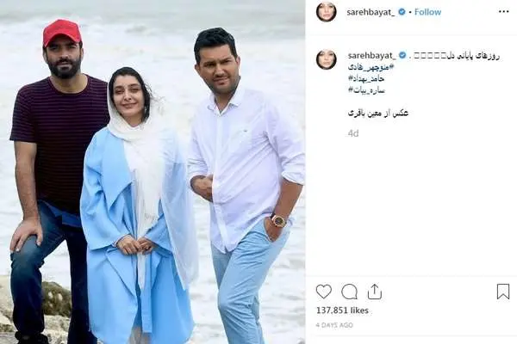Open the third hashtag in caption
Image resolution: width=517 pixels, height=344 pixels.
tap(366, 89)
